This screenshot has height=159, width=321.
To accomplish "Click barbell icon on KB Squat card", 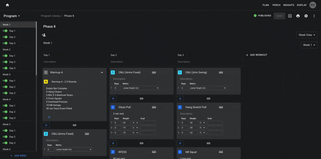I will (221, 152).
